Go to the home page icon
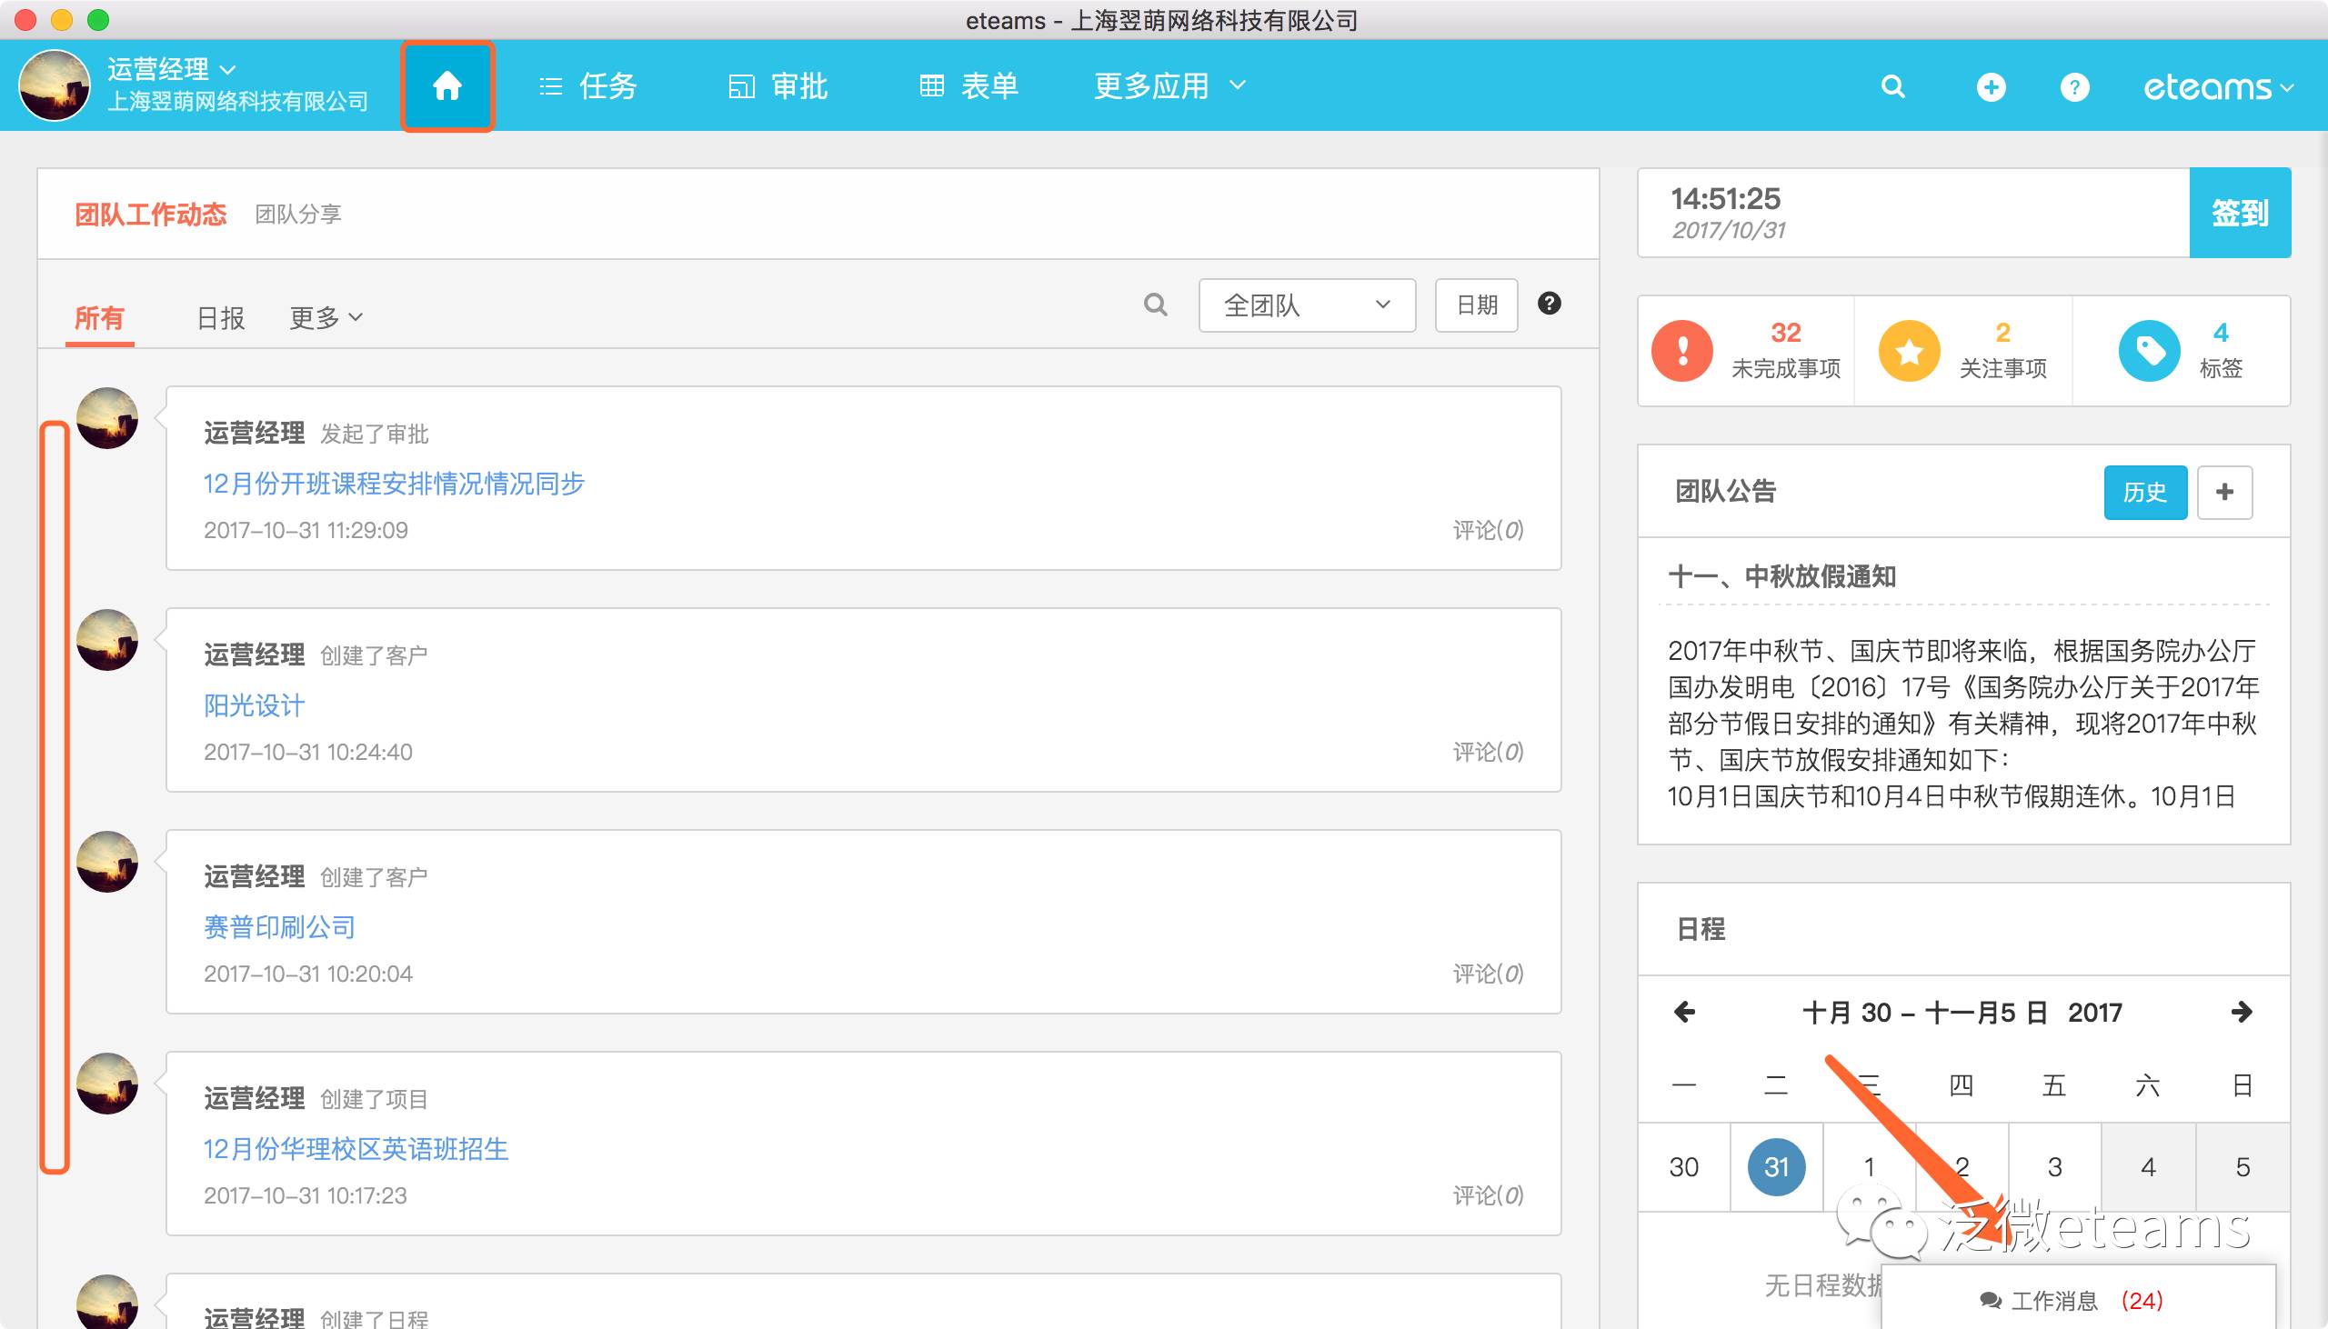2328x1329 pixels. pyautogui.click(x=447, y=86)
